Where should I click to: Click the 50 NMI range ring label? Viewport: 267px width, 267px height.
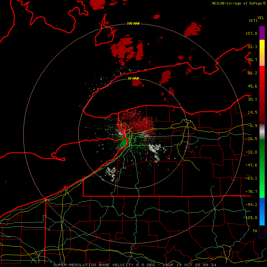tap(133, 78)
